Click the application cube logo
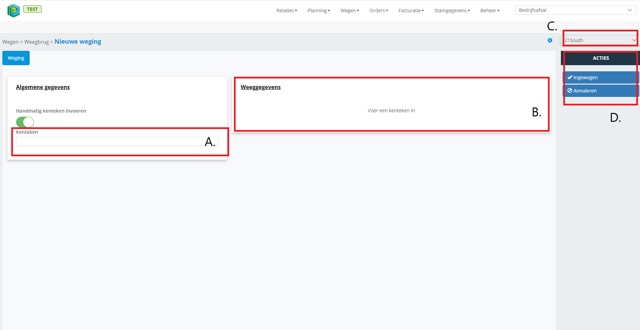Image resolution: width=640 pixels, height=330 pixels. pos(14,11)
